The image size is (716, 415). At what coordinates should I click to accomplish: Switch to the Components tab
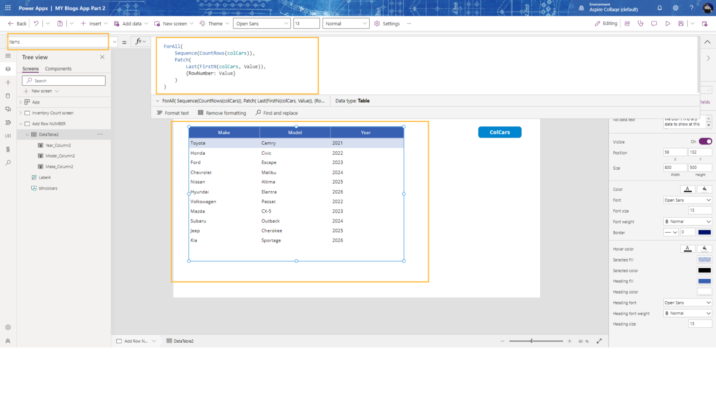[x=58, y=69]
